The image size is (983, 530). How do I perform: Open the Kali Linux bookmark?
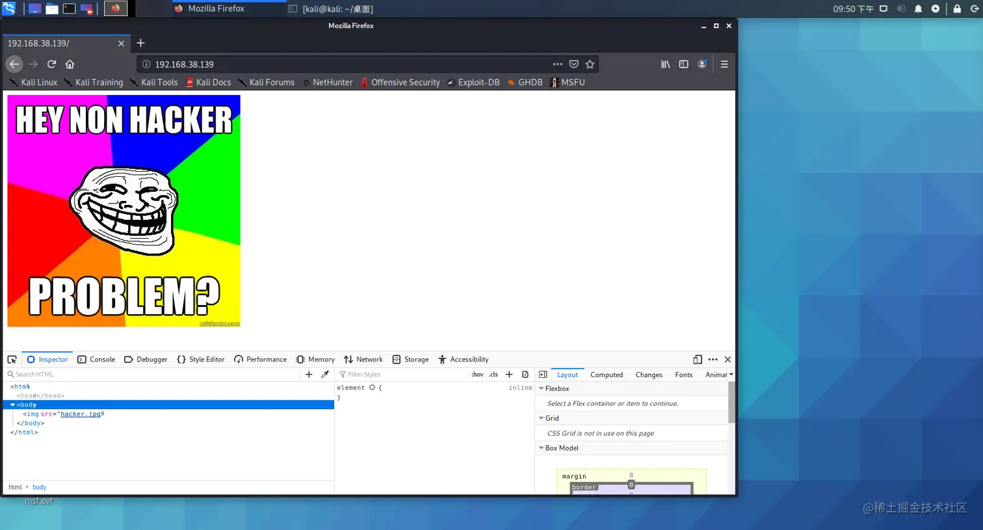tap(34, 83)
